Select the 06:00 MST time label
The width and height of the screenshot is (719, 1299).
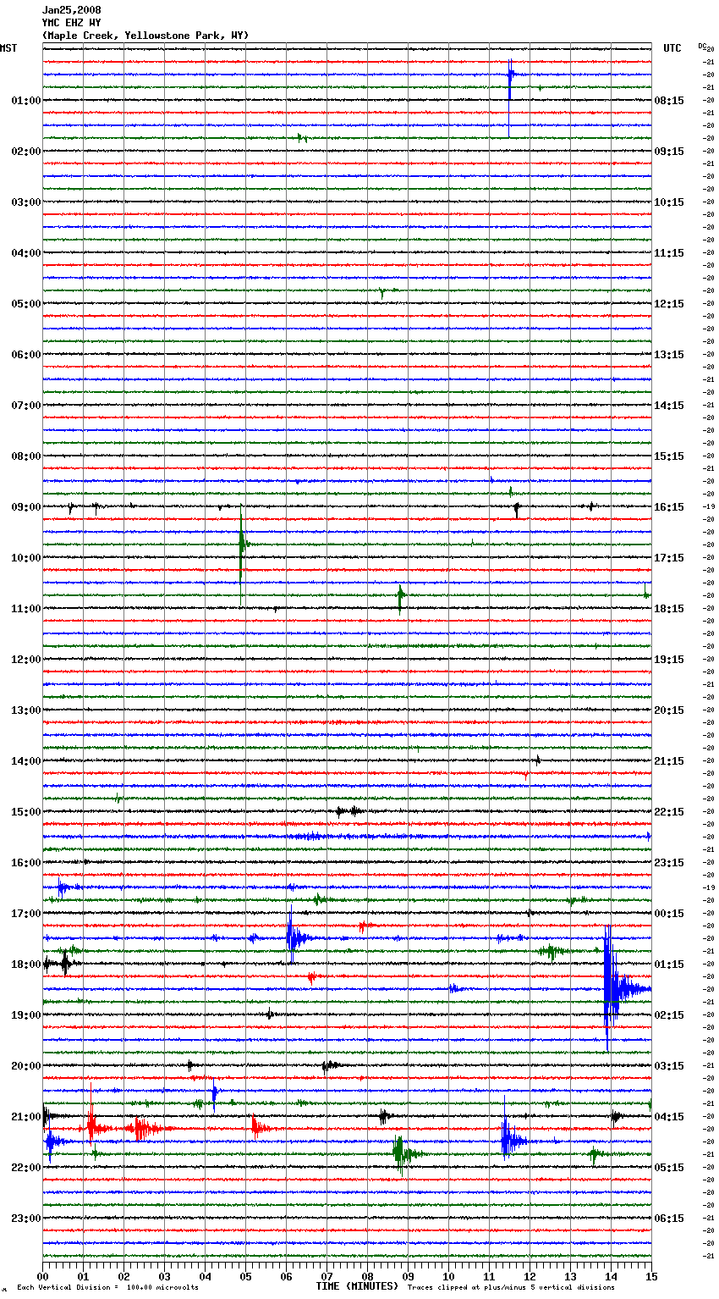[26, 355]
